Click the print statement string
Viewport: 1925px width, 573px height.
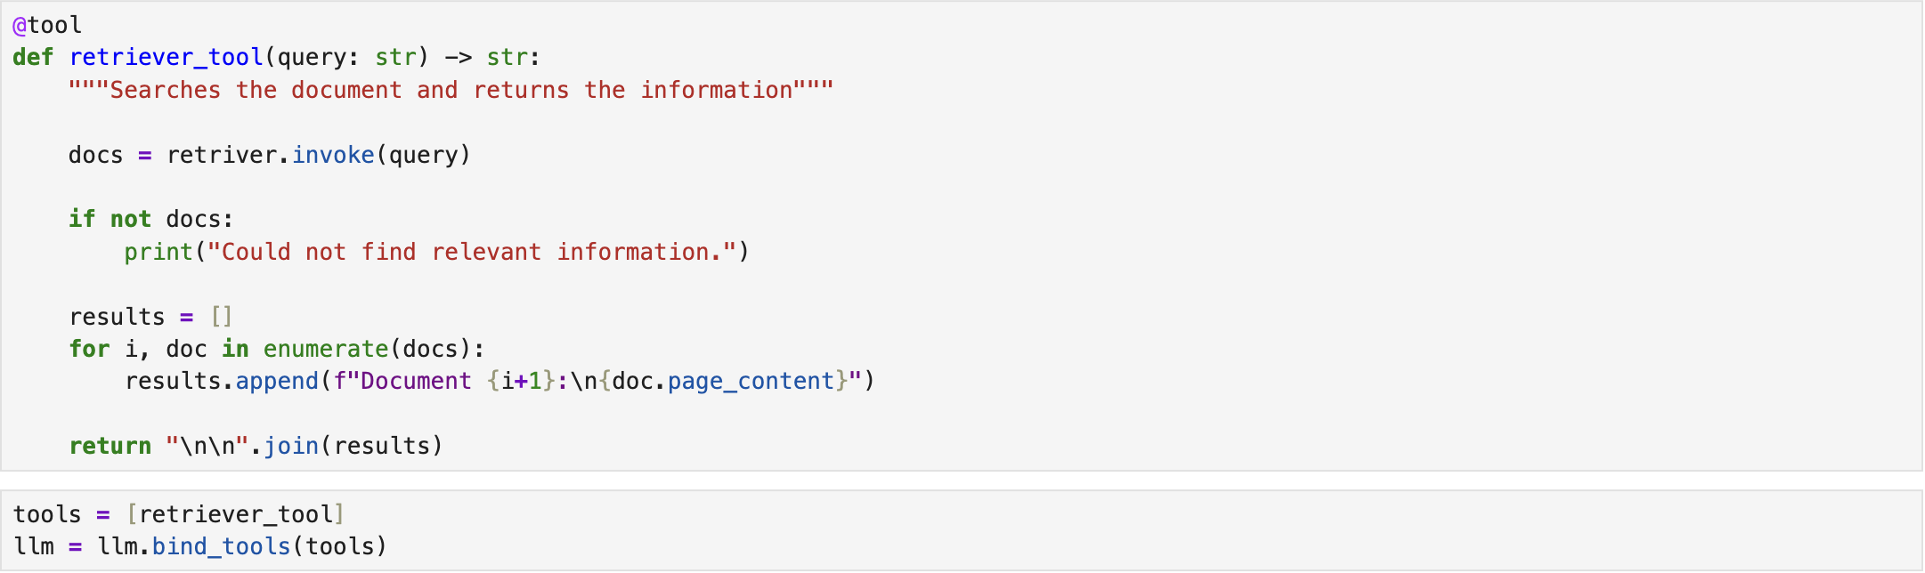click(x=472, y=253)
